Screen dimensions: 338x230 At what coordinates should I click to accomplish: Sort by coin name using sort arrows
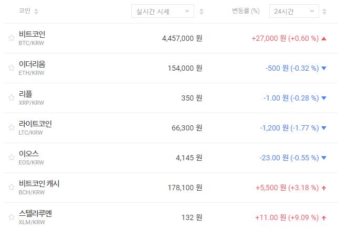tap(36, 11)
